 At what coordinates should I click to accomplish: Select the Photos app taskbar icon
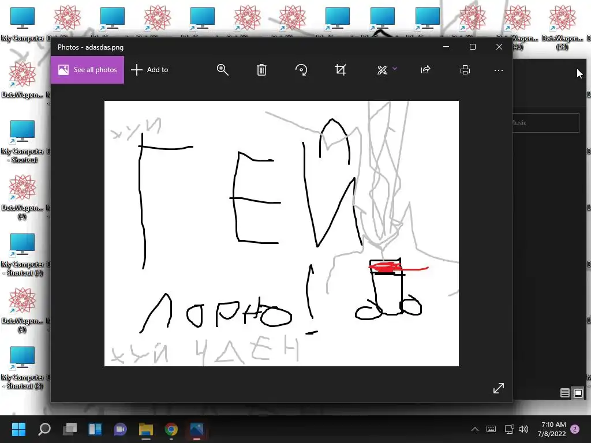click(197, 429)
